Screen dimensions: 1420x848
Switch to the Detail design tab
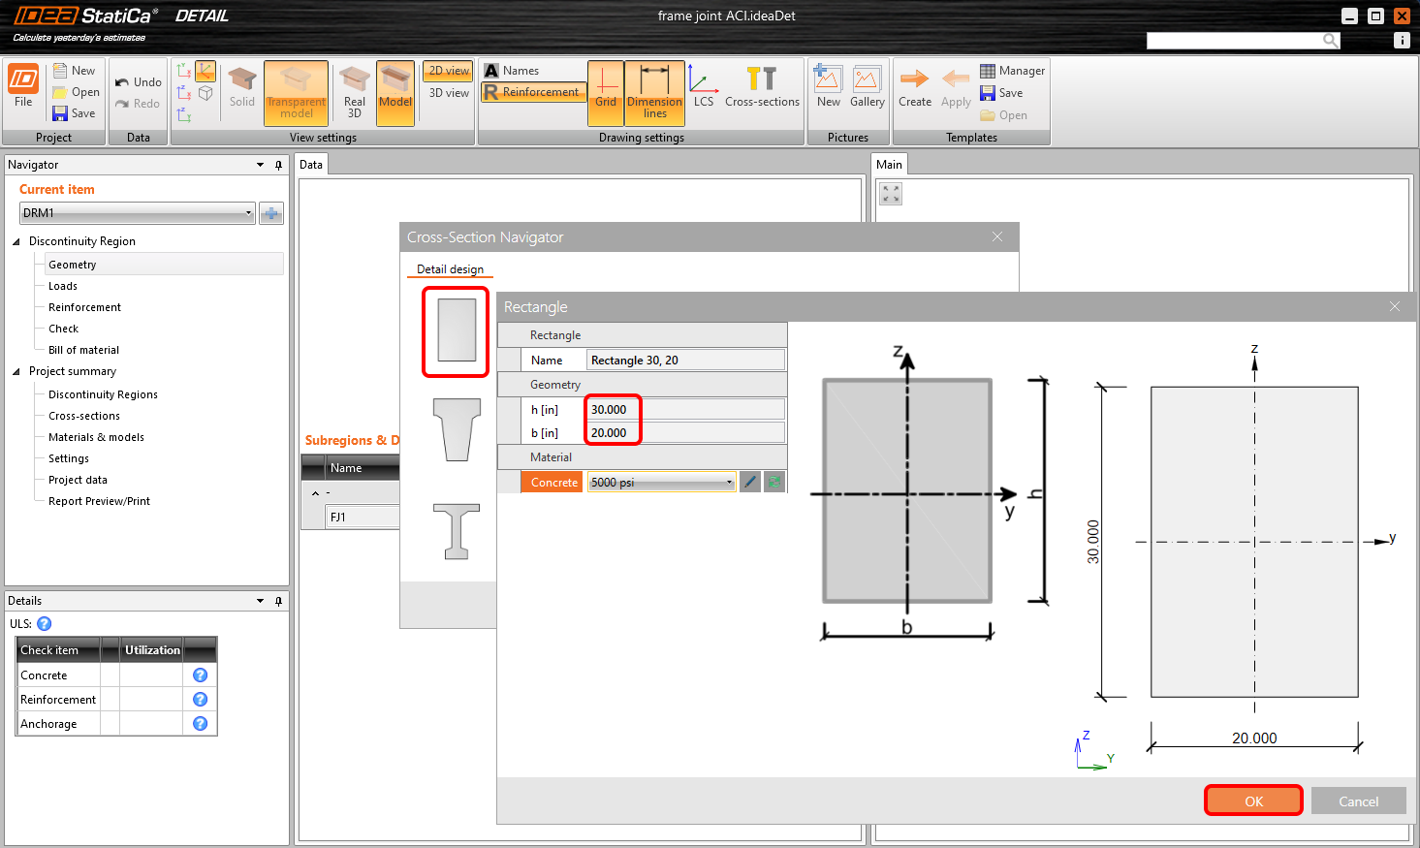pos(450,269)
